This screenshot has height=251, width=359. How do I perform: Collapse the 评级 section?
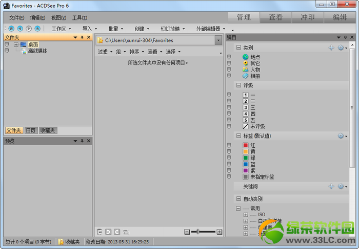tap(238, 85)
